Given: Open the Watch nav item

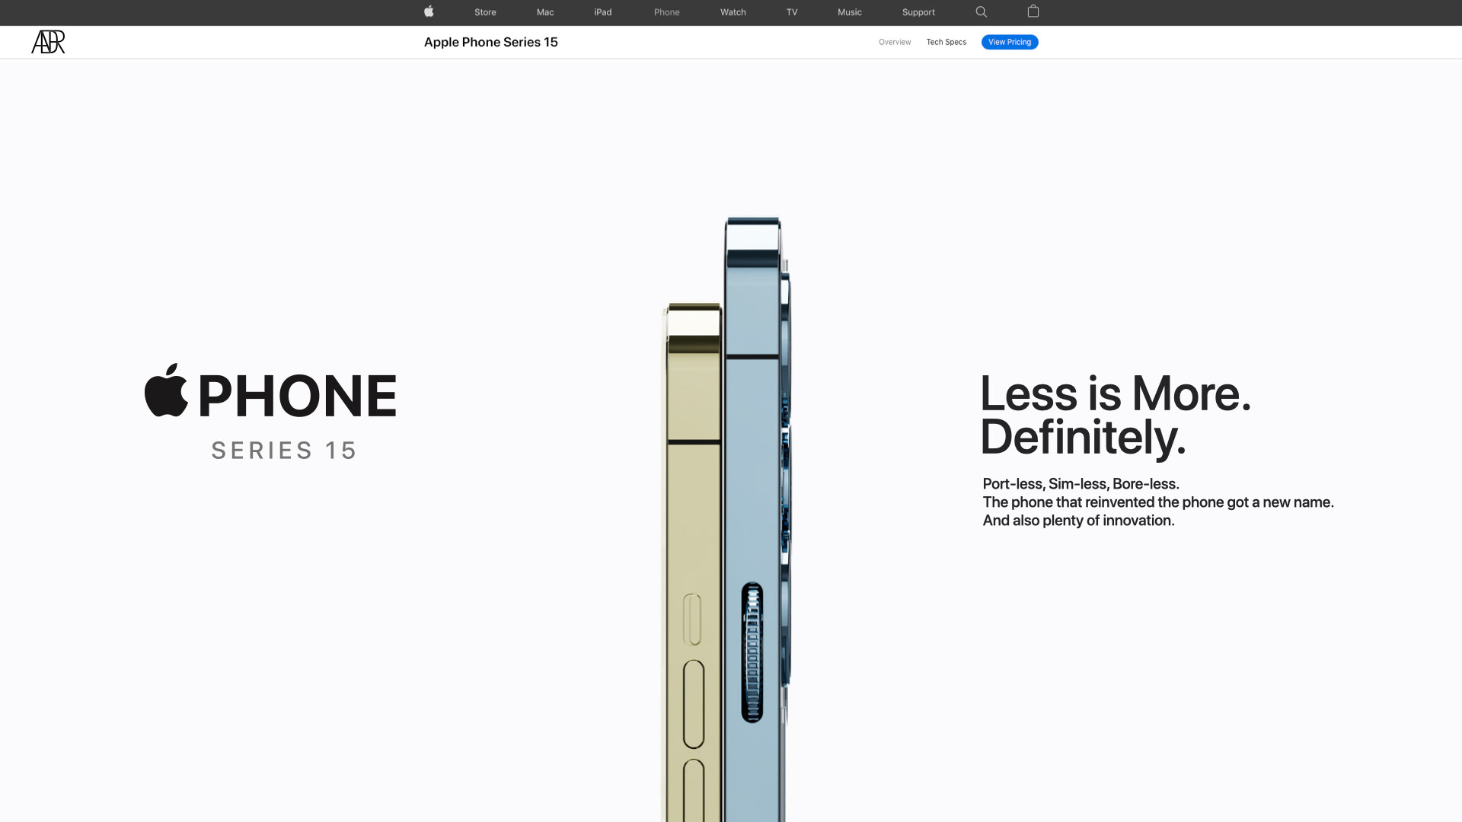Looking at the screenshot, I should tap(733, 12).
